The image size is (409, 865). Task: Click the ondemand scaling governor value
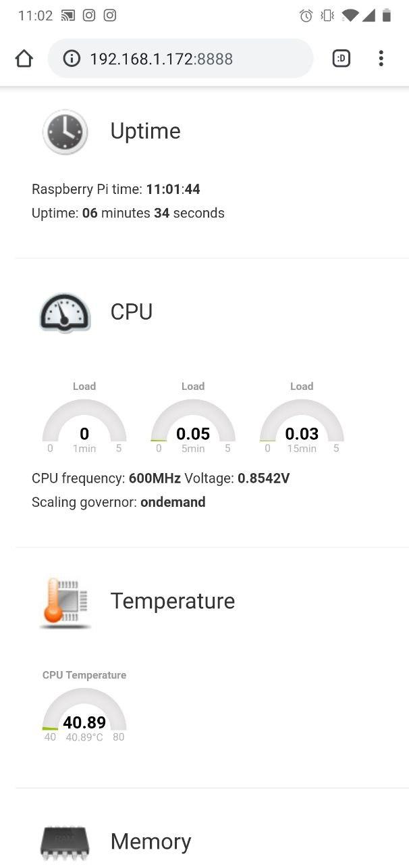(173, 502)
